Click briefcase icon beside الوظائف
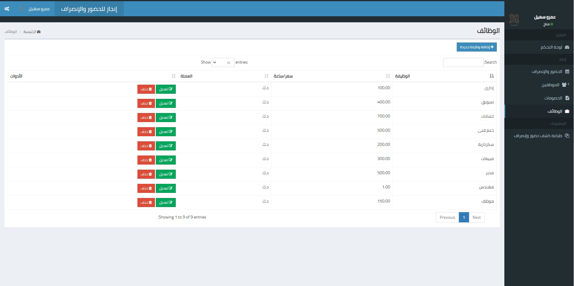 point(567,111)
